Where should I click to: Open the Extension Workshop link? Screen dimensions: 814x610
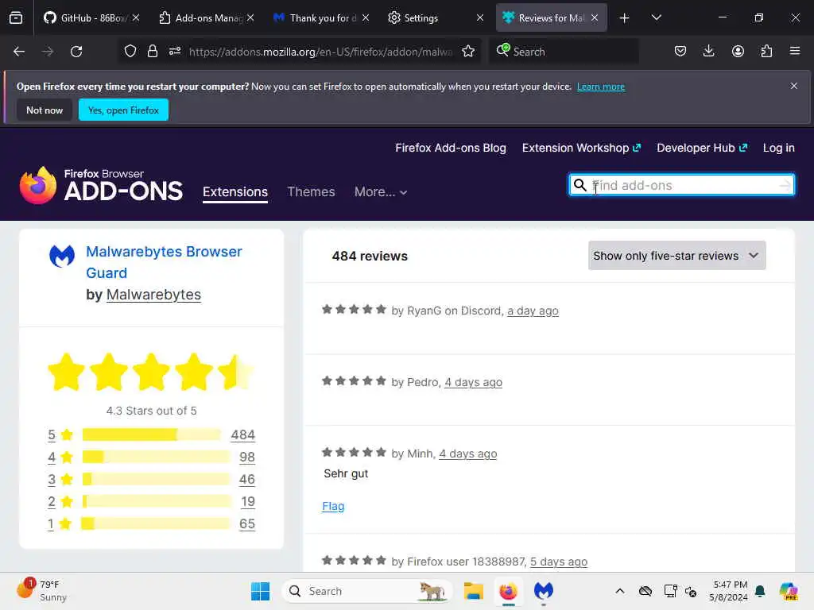click(581, 148)
